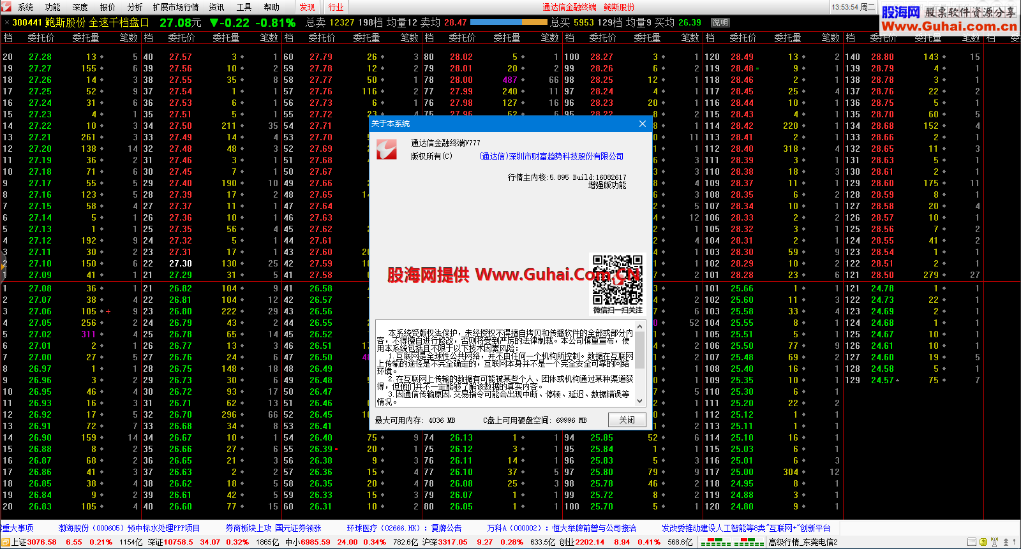Click scrollbar up arrow in license text box
Viewport: 1021px width, 549px height.
pos(639,326)
